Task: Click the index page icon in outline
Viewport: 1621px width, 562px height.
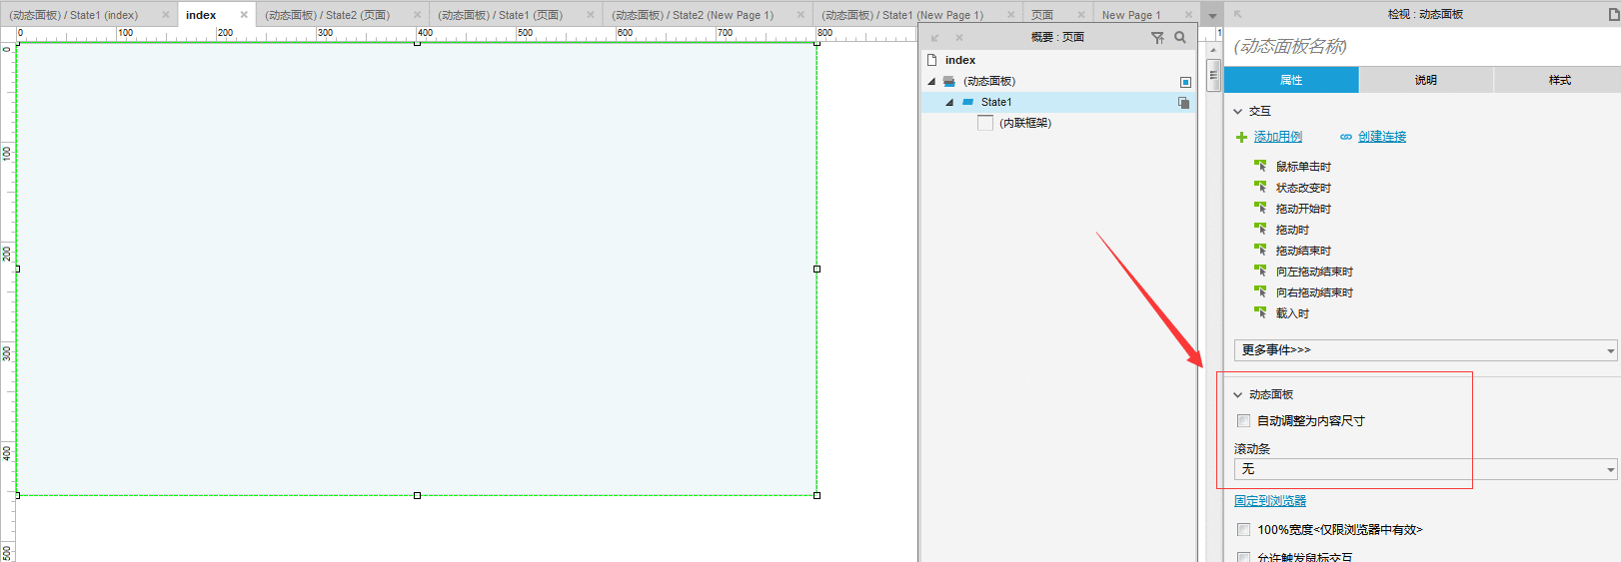Action: (931, 60)
